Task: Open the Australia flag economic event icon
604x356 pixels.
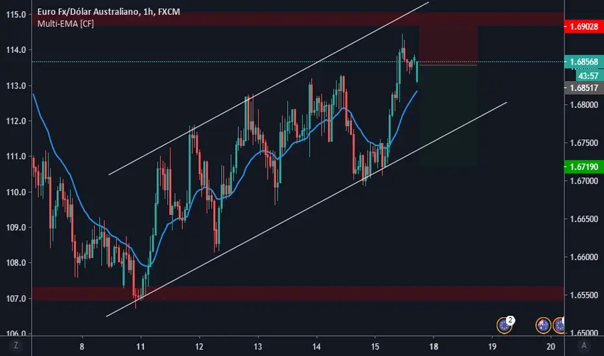Action: (543, 325)
